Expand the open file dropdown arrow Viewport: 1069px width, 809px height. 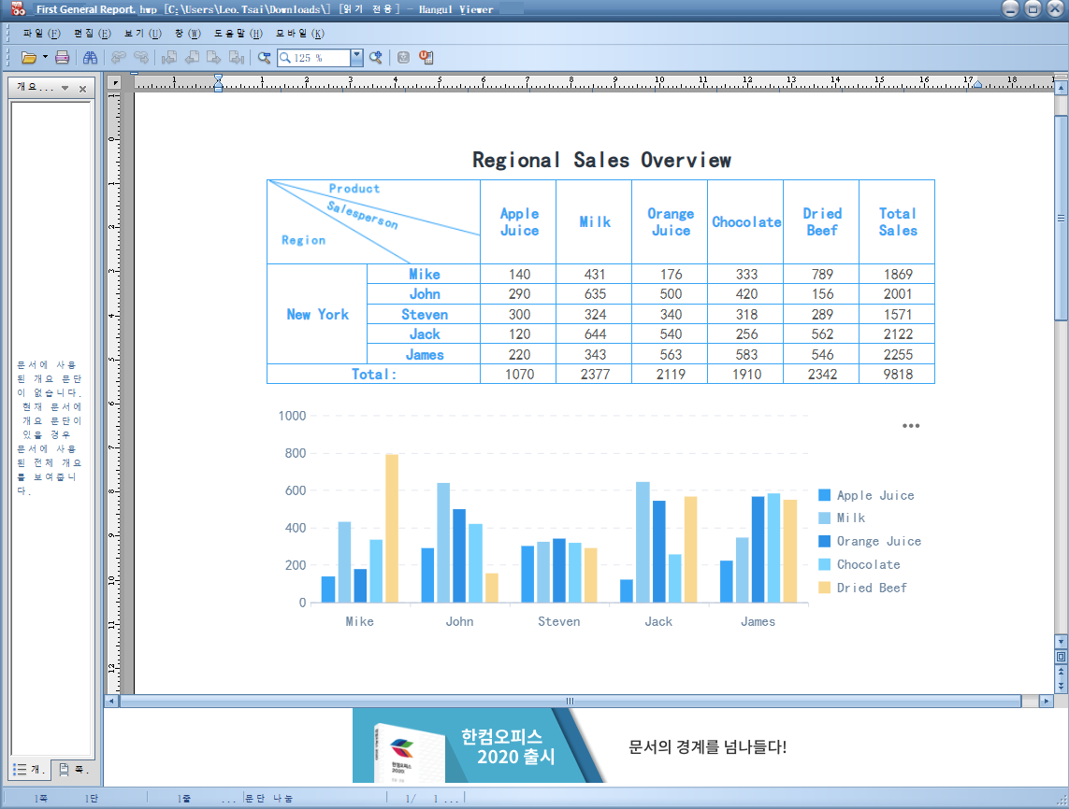(45, 57)
